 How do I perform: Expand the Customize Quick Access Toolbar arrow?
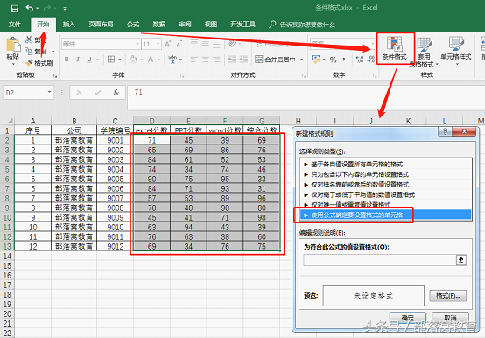point(65,9)
